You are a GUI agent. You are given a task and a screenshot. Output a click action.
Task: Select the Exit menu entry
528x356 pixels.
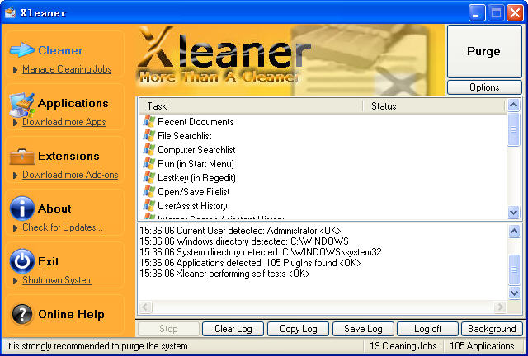click(x=49, y=261)
